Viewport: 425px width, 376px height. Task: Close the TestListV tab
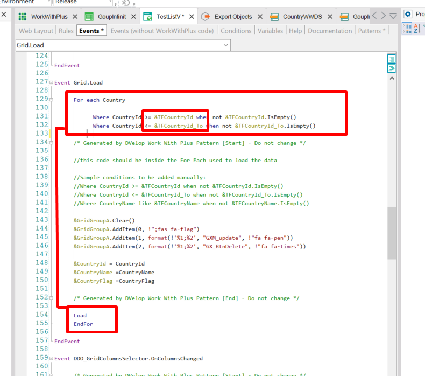192,17
